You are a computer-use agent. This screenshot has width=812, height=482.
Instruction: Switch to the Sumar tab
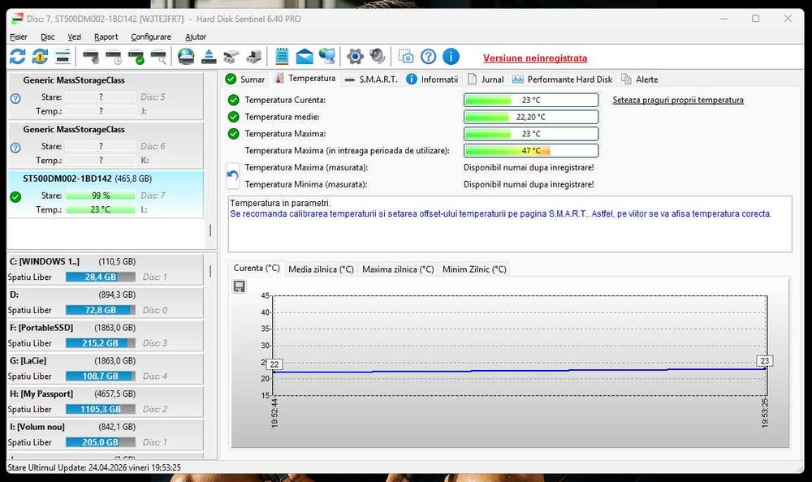(245, 80)
